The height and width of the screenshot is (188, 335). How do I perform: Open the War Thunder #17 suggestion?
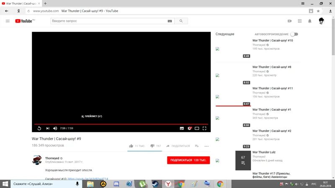pyautogui.click(x=271, y=175)
